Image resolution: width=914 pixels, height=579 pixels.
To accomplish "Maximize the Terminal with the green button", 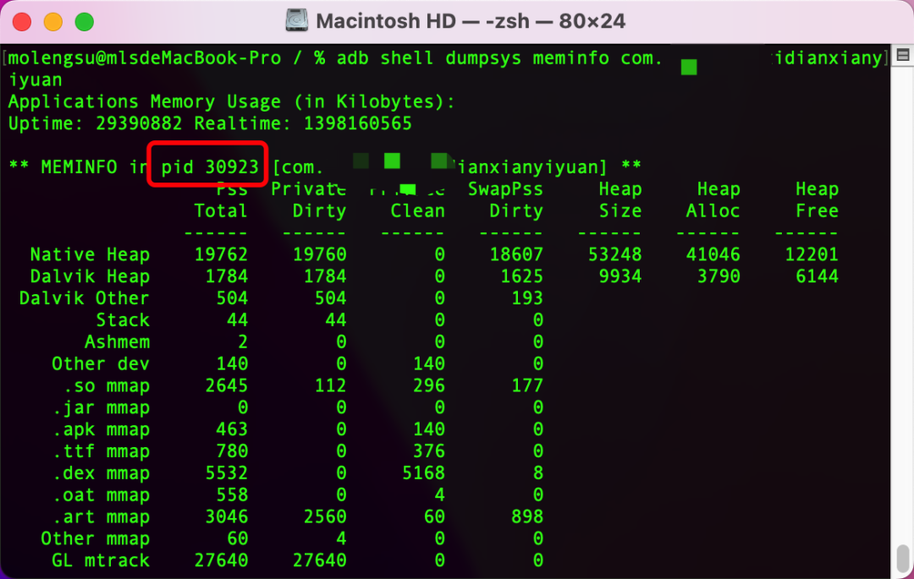I will point(84,22).
